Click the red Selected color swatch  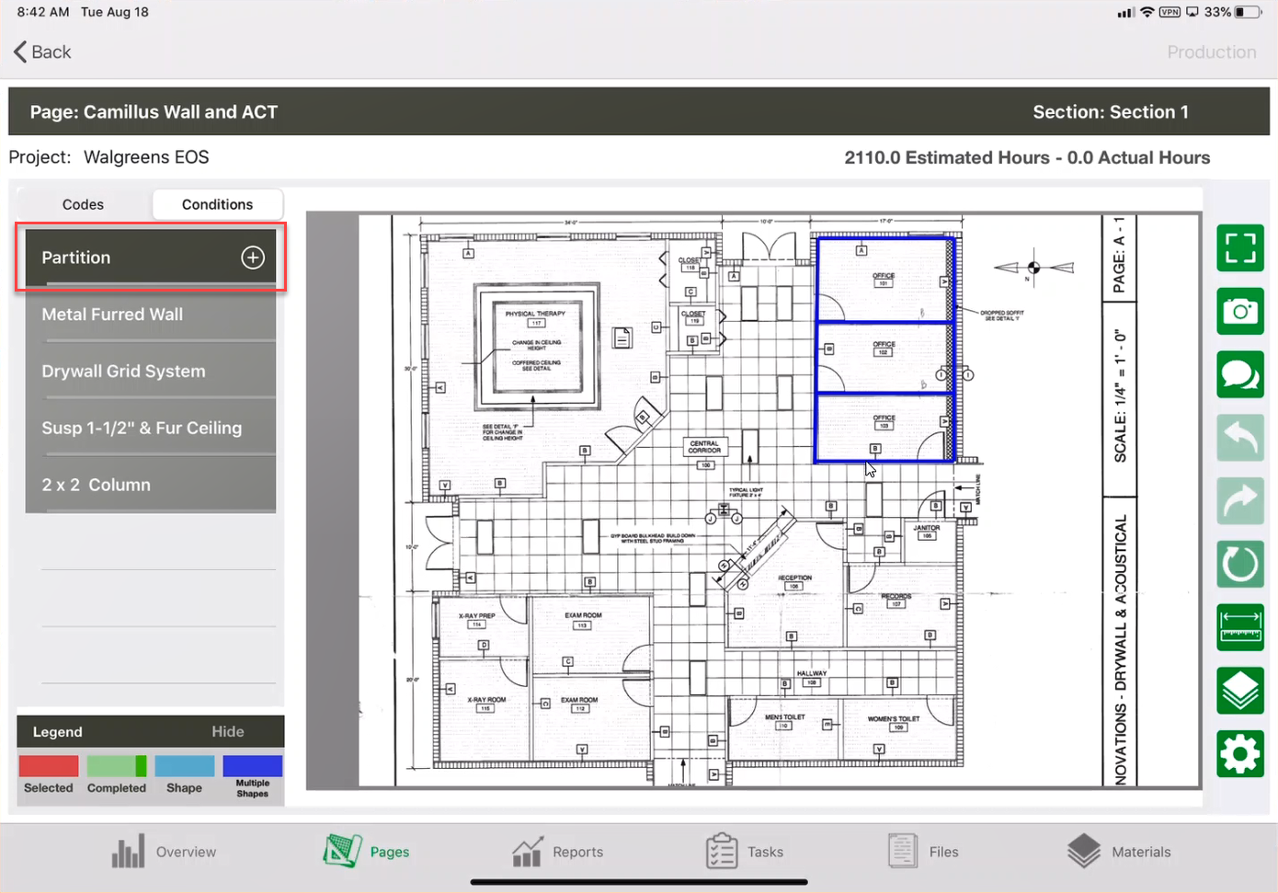click(48, 765)
